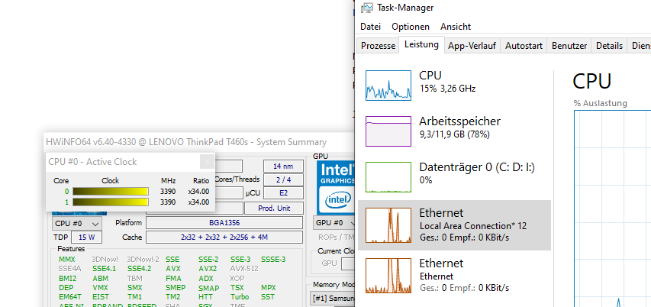This screenshot has width=651, height=307.
Task: Click the EIST feature label
Action: click(x=100, y=297)
